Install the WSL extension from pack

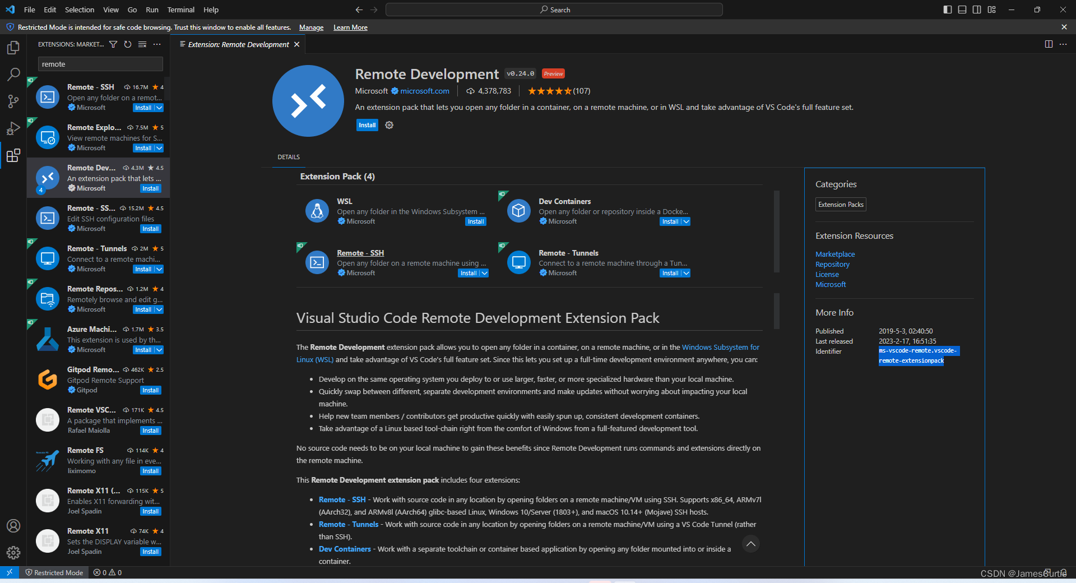point(476,221)
